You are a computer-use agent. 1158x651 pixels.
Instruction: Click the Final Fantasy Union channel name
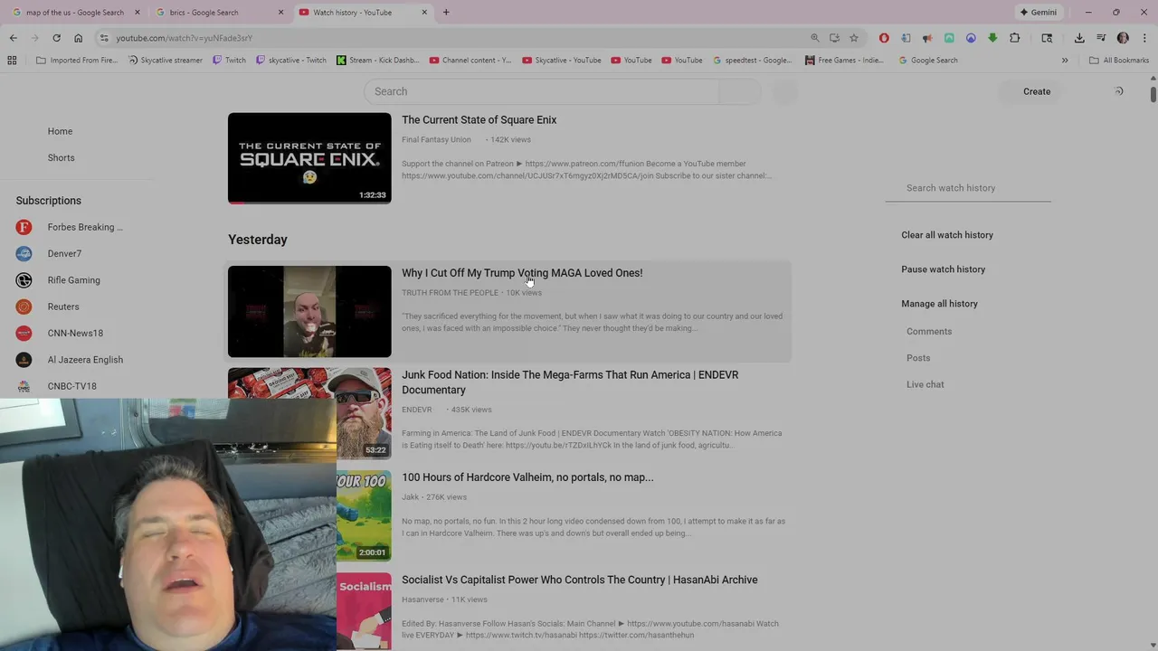pyautogui.click(x=436, y=140)
